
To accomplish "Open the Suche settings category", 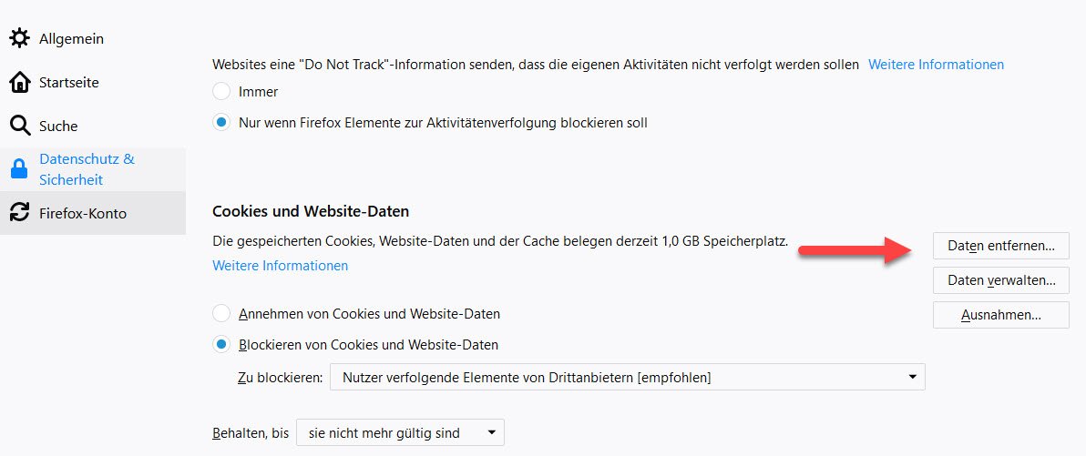I will point(58,126).
